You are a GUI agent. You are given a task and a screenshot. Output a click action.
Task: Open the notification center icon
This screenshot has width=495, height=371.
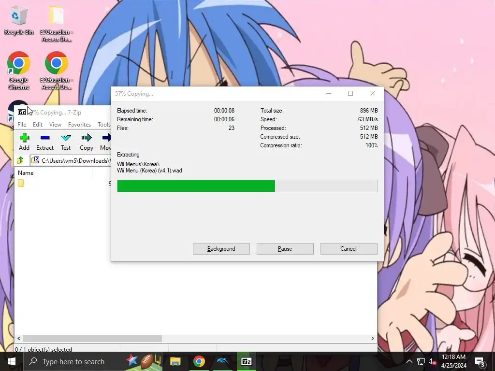click(x=480, y=361)
